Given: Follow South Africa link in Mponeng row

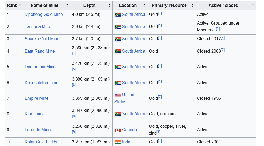Looking at the screenshot, I should (x=133, y=15).
